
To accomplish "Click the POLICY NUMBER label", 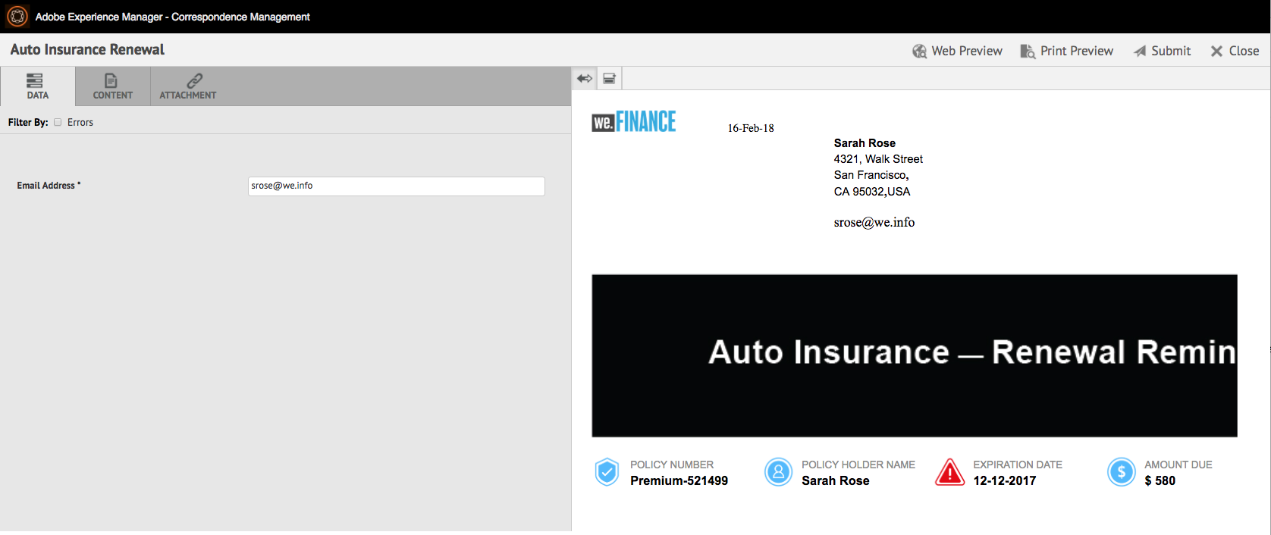I will coord(672,465).
